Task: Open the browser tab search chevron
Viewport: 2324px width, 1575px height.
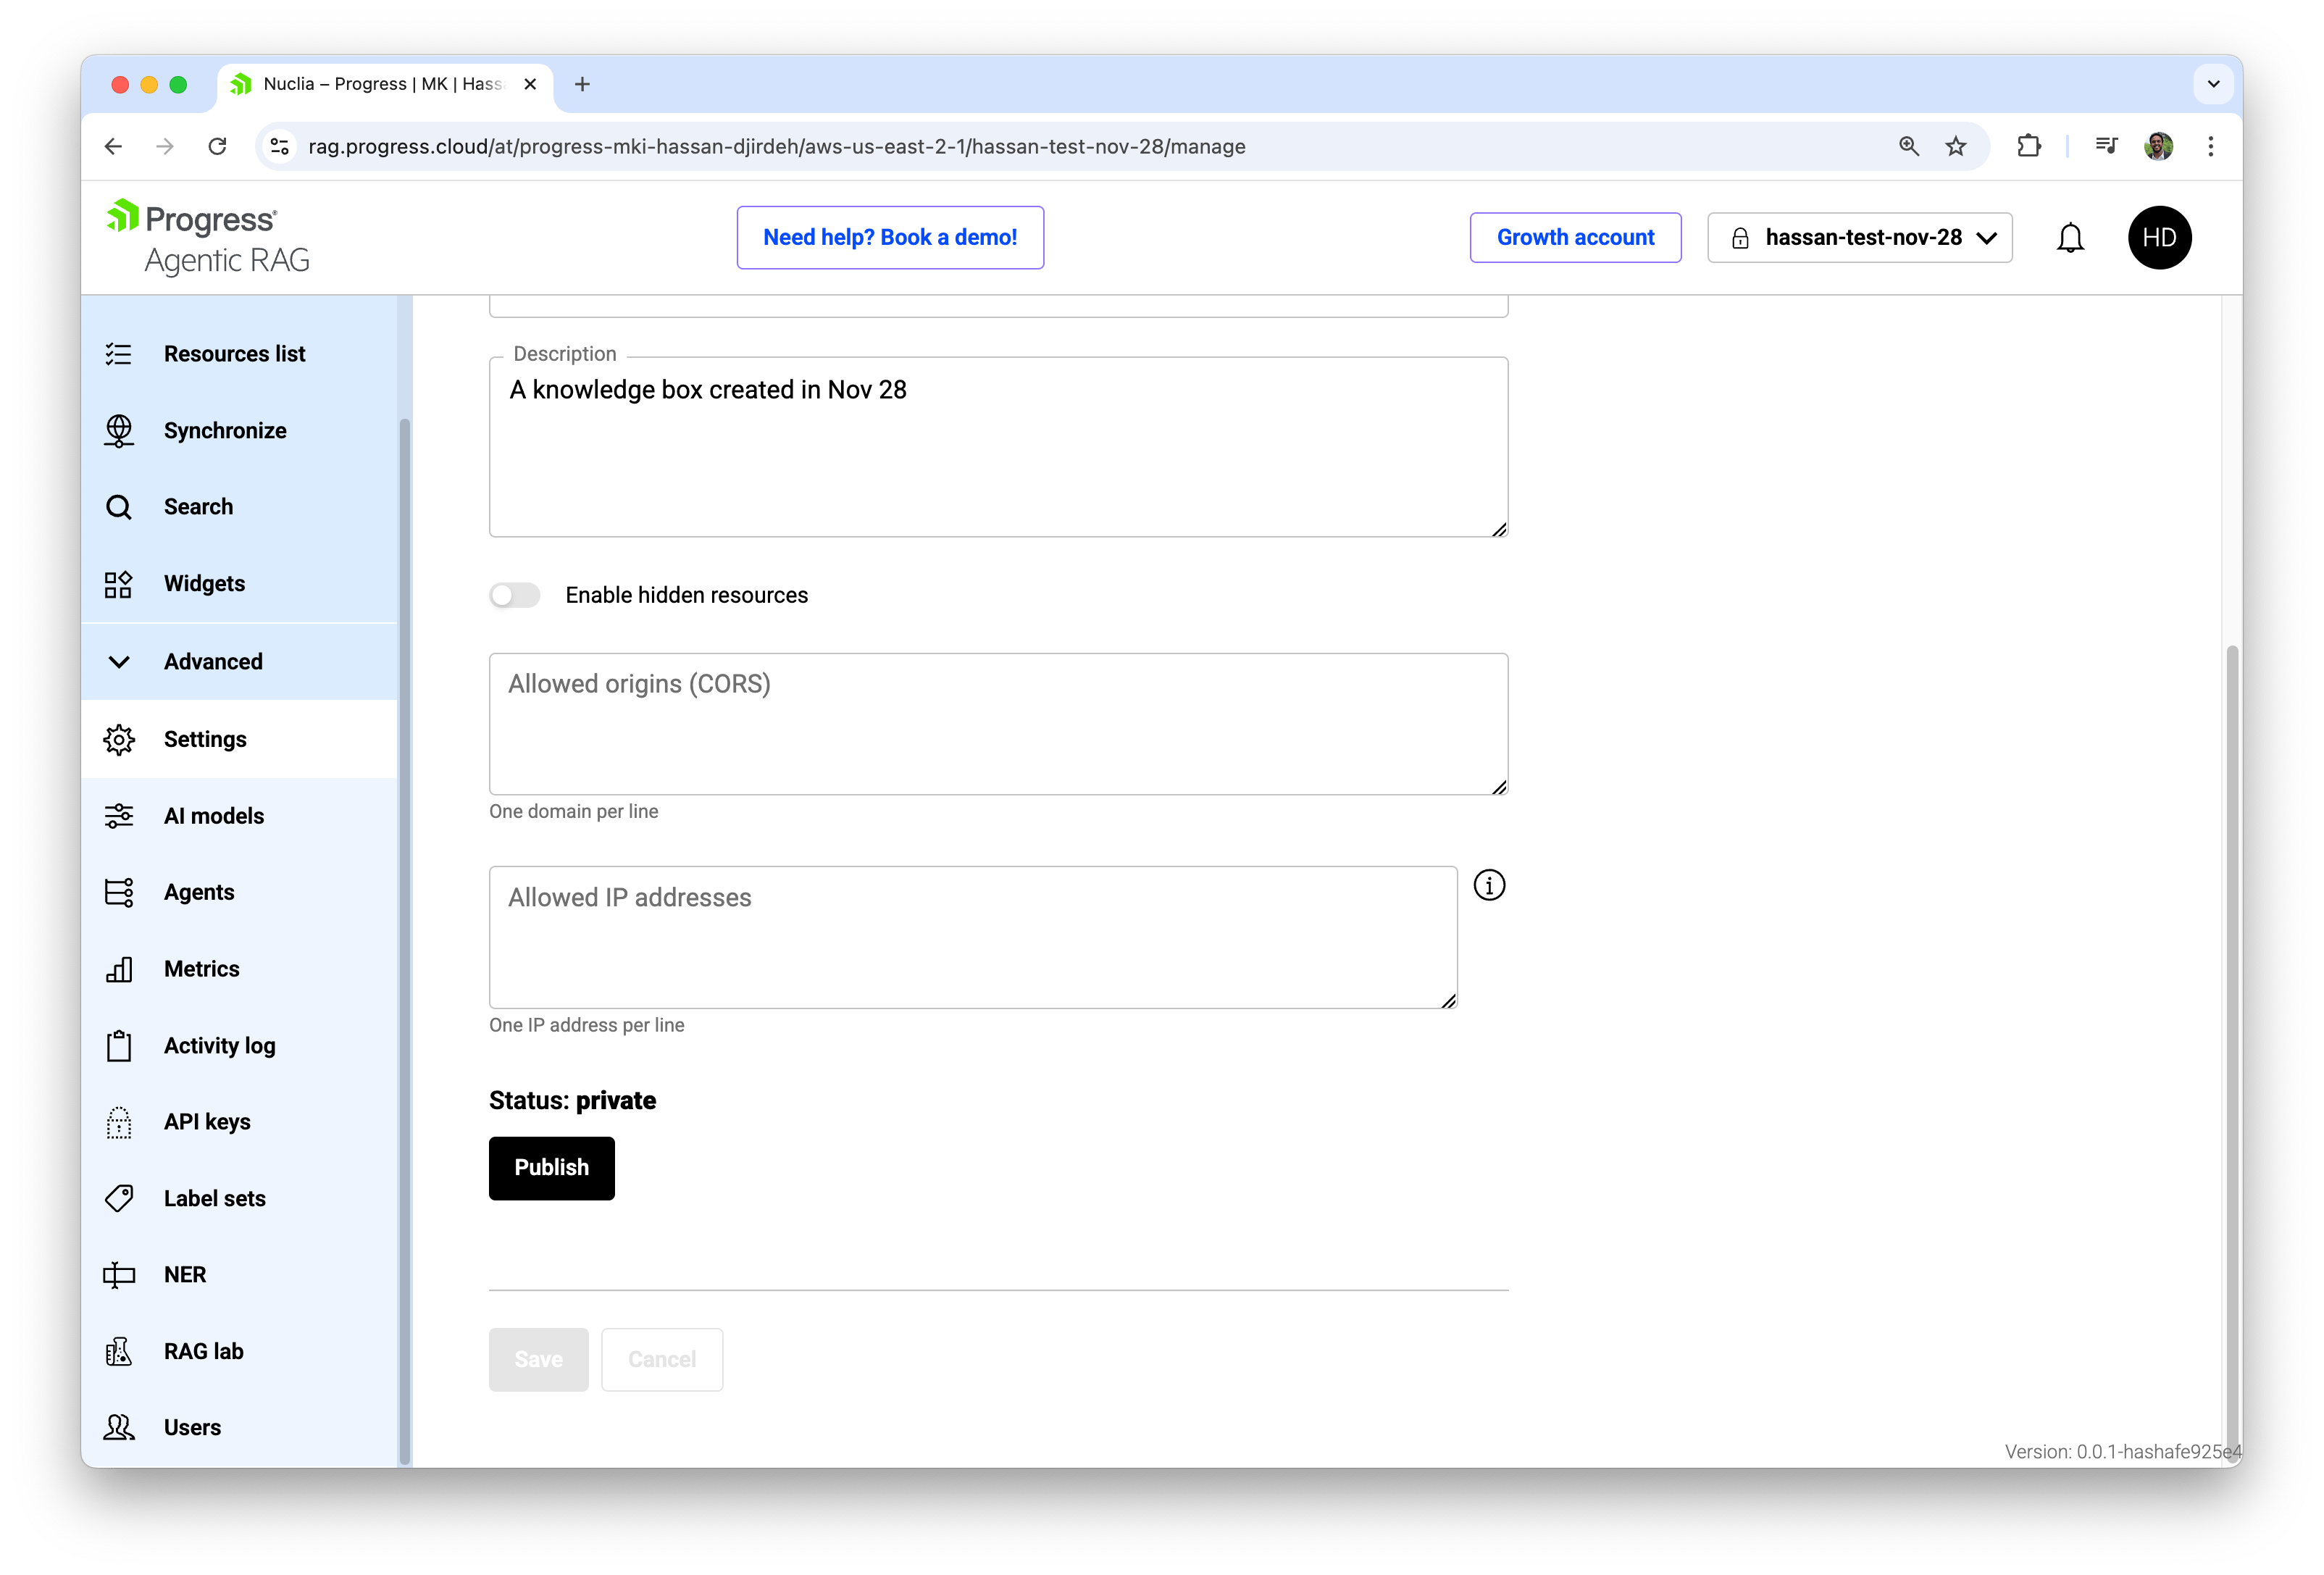Action: click(2213, 84)
